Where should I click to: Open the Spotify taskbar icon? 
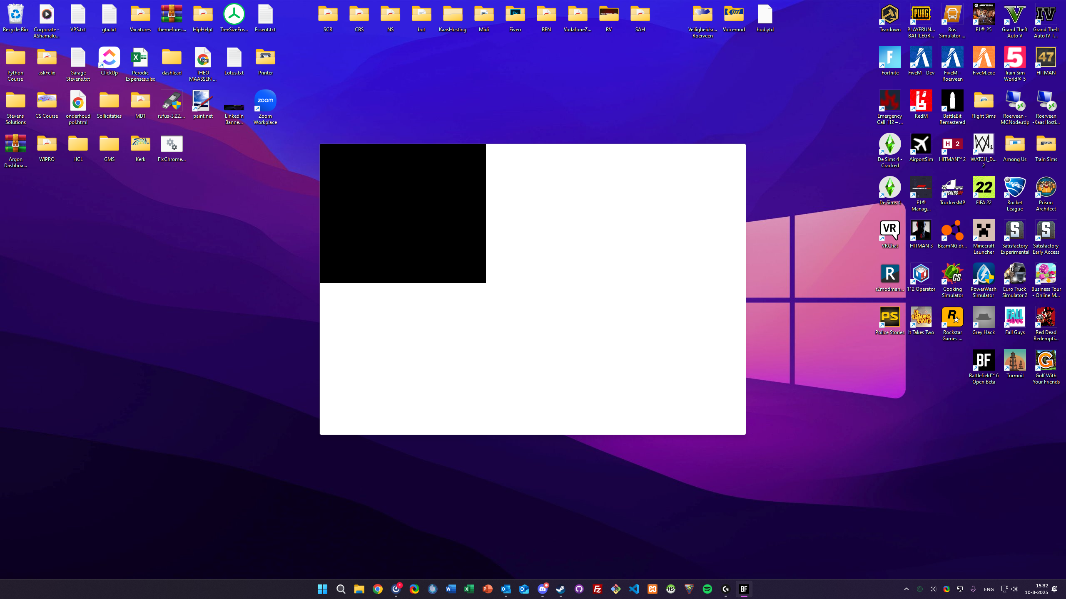point(707,589)
